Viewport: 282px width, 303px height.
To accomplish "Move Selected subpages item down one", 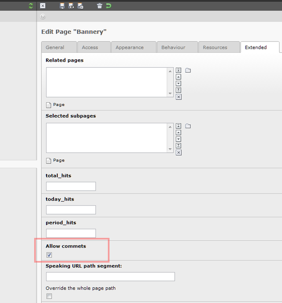I will (x=179, y=139).
